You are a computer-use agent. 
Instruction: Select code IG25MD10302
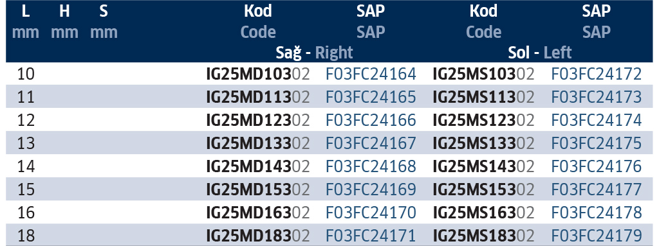click(x=258, y=75)
